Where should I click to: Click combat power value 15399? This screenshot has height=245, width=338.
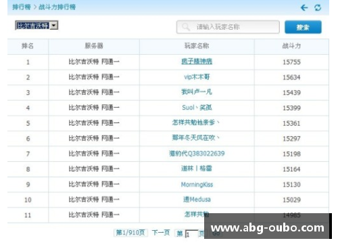(291, 108)
